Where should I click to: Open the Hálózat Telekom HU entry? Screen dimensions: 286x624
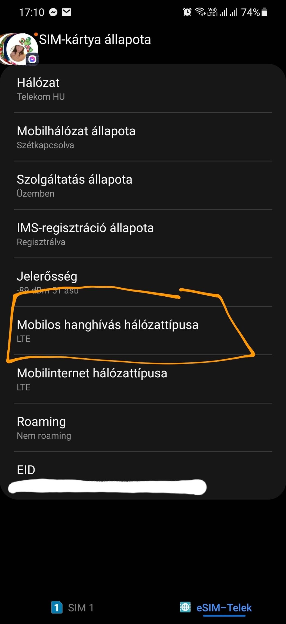143,89
